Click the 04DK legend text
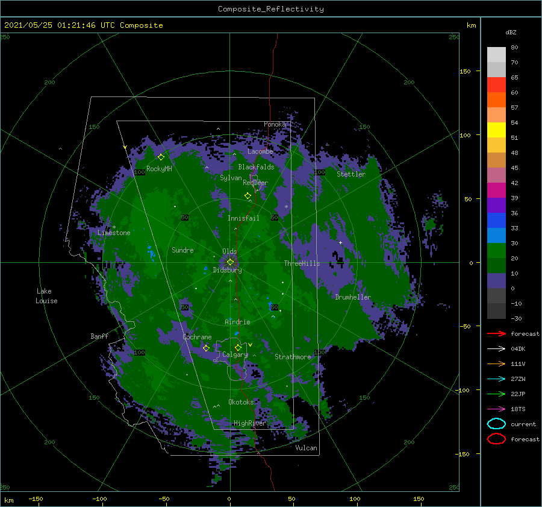This screenshot has width=542, height=507. click(x=518, y=348)
